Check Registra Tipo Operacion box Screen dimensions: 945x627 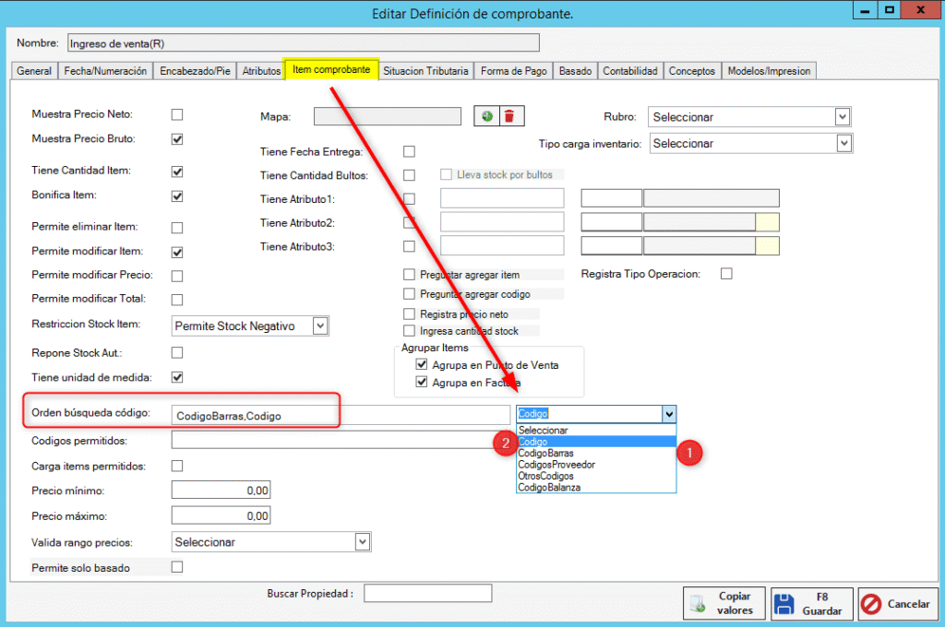(726, 274)
